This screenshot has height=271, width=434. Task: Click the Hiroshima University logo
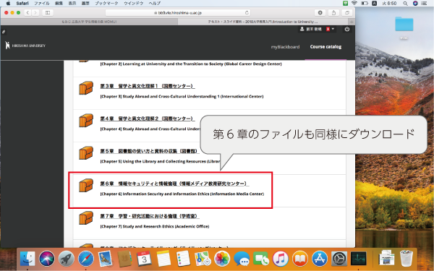25,46
